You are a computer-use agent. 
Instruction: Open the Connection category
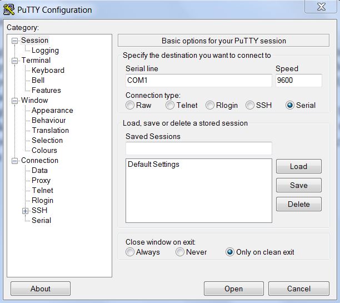39,161
